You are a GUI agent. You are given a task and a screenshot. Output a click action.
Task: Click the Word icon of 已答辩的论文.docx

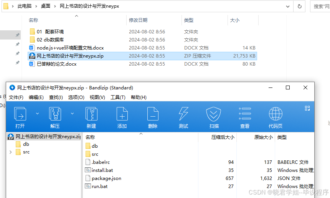click(31, 64)
